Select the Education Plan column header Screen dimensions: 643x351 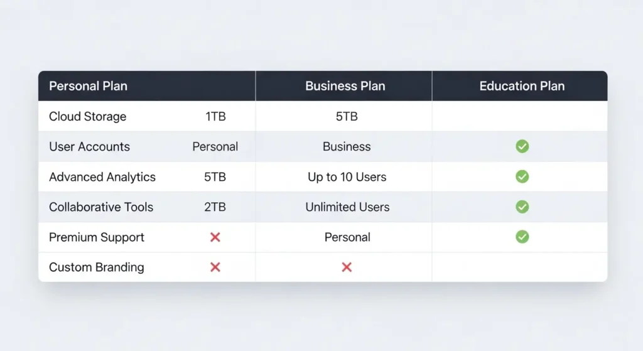522,86
